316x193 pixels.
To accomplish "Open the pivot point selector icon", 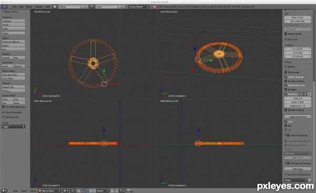I will click(x=73, y=190).
